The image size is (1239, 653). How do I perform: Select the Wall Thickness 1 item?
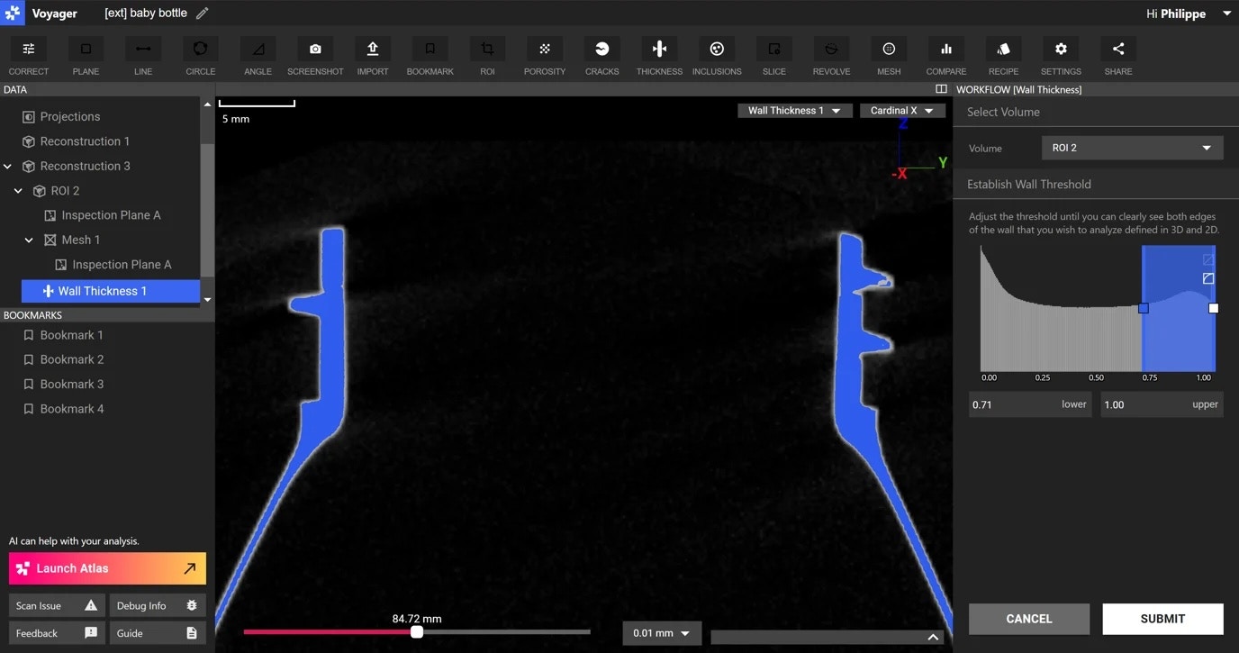[110, 291]
